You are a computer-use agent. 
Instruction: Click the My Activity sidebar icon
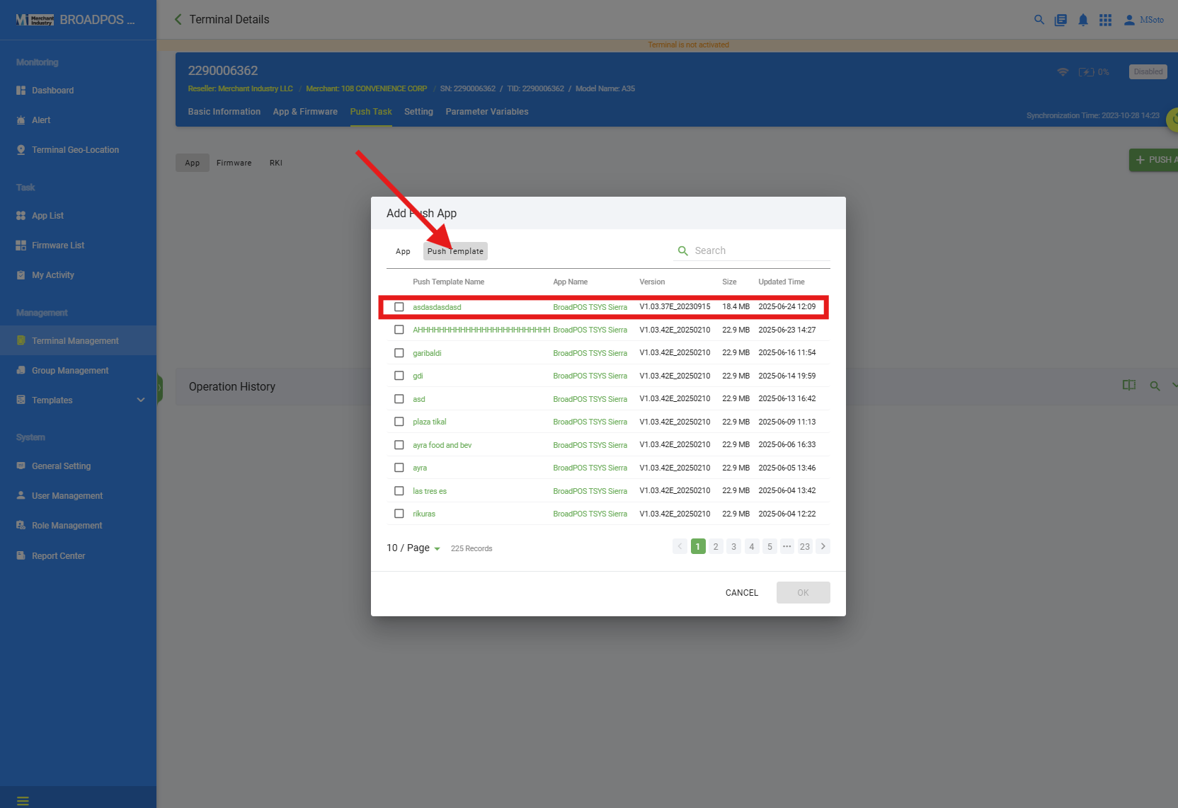tap(21, 275)
